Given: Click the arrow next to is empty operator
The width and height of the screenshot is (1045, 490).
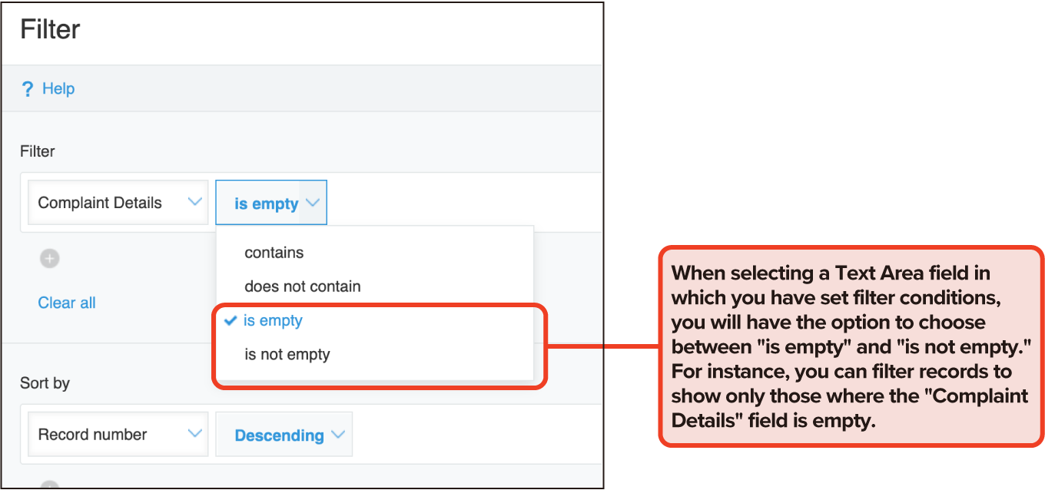Looking at the screenshot, I should [x=312, y=204].
